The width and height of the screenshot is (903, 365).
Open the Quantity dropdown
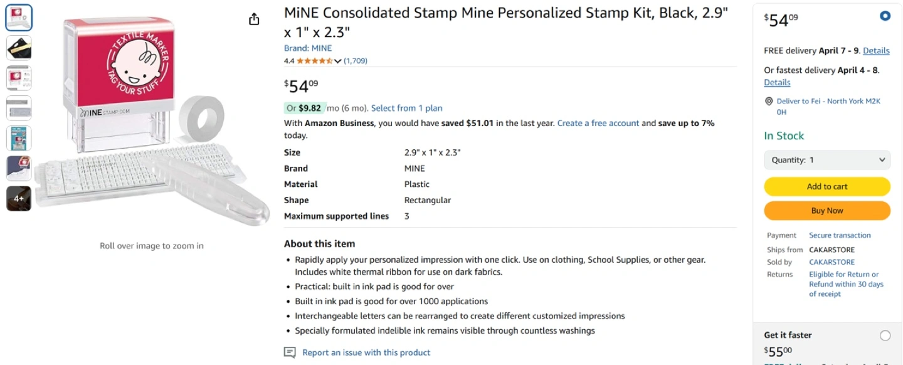pos(827,160)
